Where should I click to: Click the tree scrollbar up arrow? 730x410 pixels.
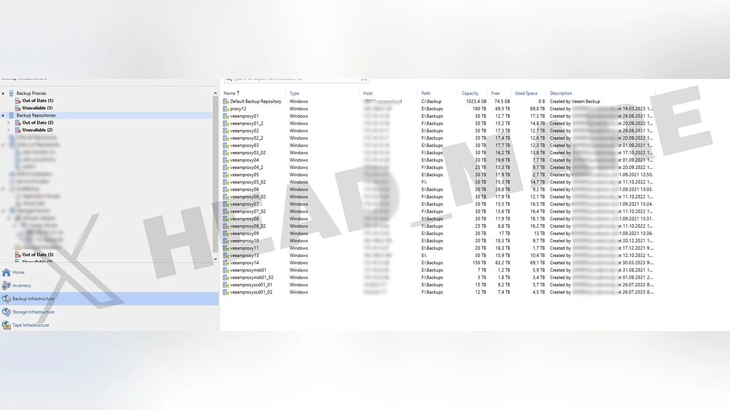tap(215, 93)
